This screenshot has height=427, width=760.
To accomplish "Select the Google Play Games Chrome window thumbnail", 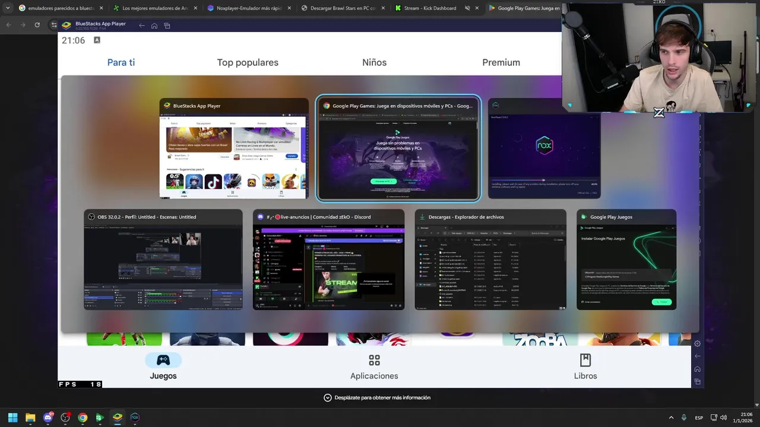I will 398,148.
